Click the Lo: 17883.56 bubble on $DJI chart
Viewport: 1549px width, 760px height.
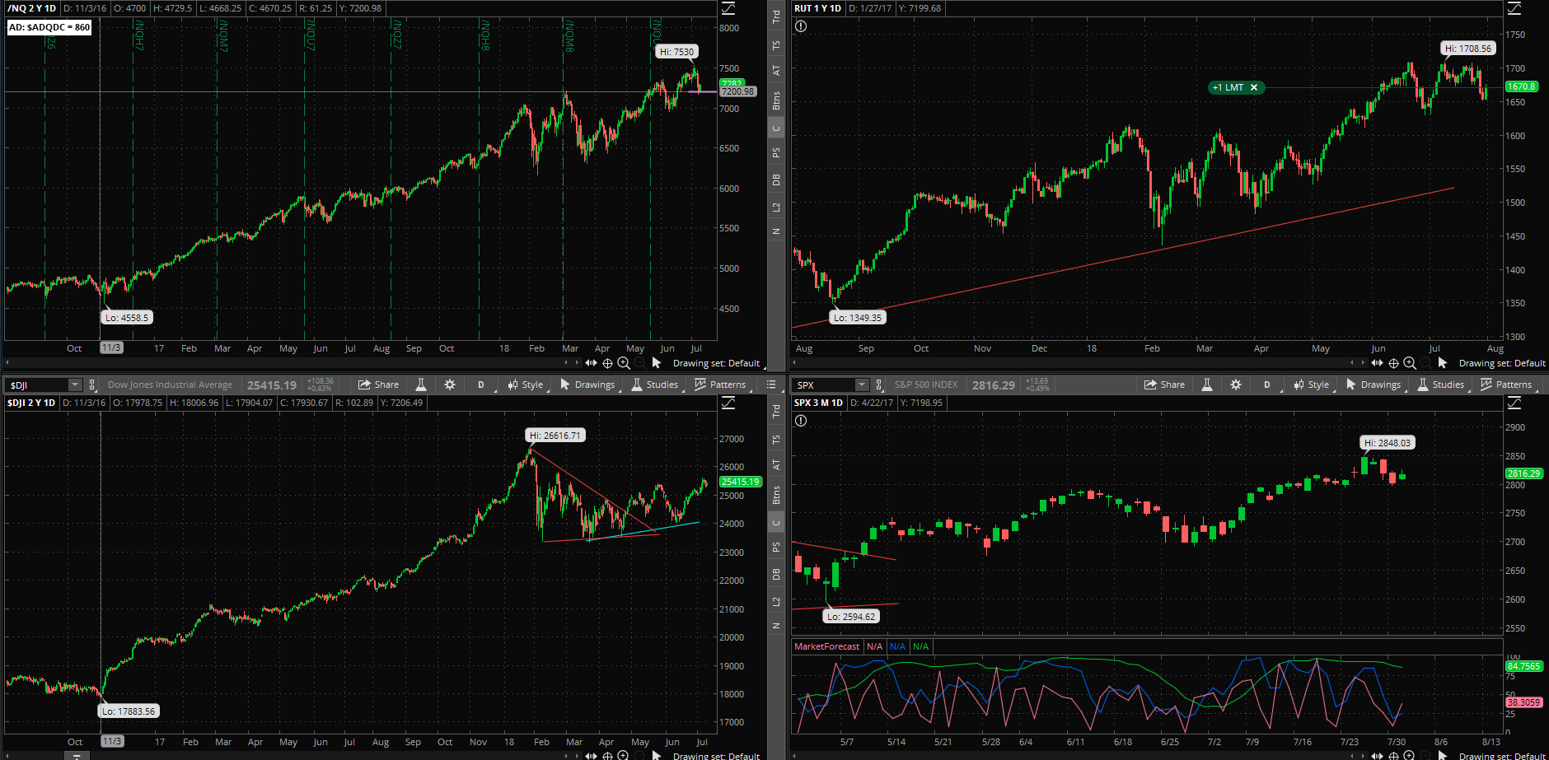pos(129,711)
